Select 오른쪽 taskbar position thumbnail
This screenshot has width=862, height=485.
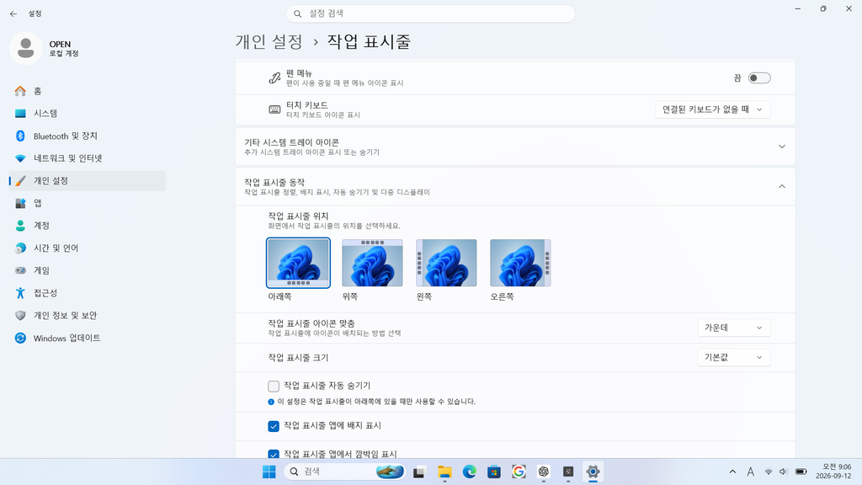pyautogui.click(x=520, y=263)
